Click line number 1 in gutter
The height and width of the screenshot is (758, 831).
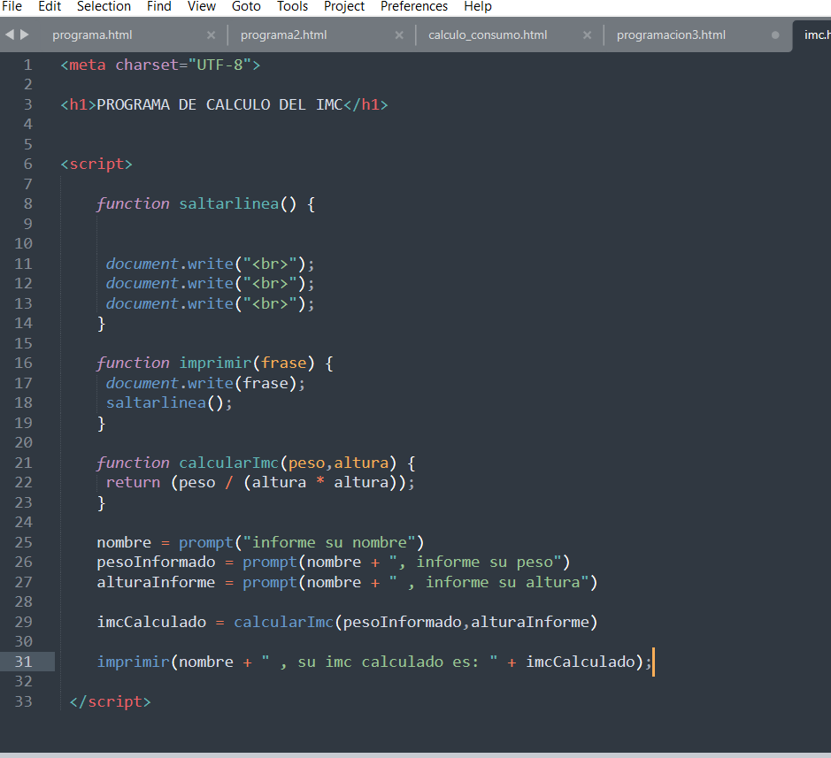tap(27, 65)
